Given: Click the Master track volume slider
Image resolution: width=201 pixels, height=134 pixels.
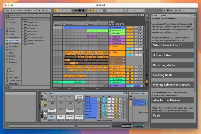Looking at the screenshot, I should 130,86.
